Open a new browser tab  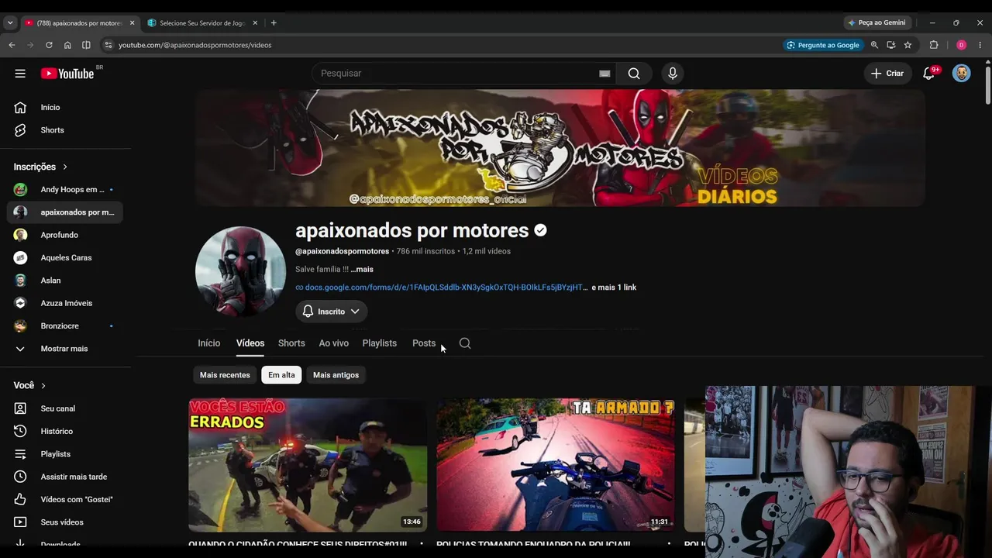tap(274, 23)
